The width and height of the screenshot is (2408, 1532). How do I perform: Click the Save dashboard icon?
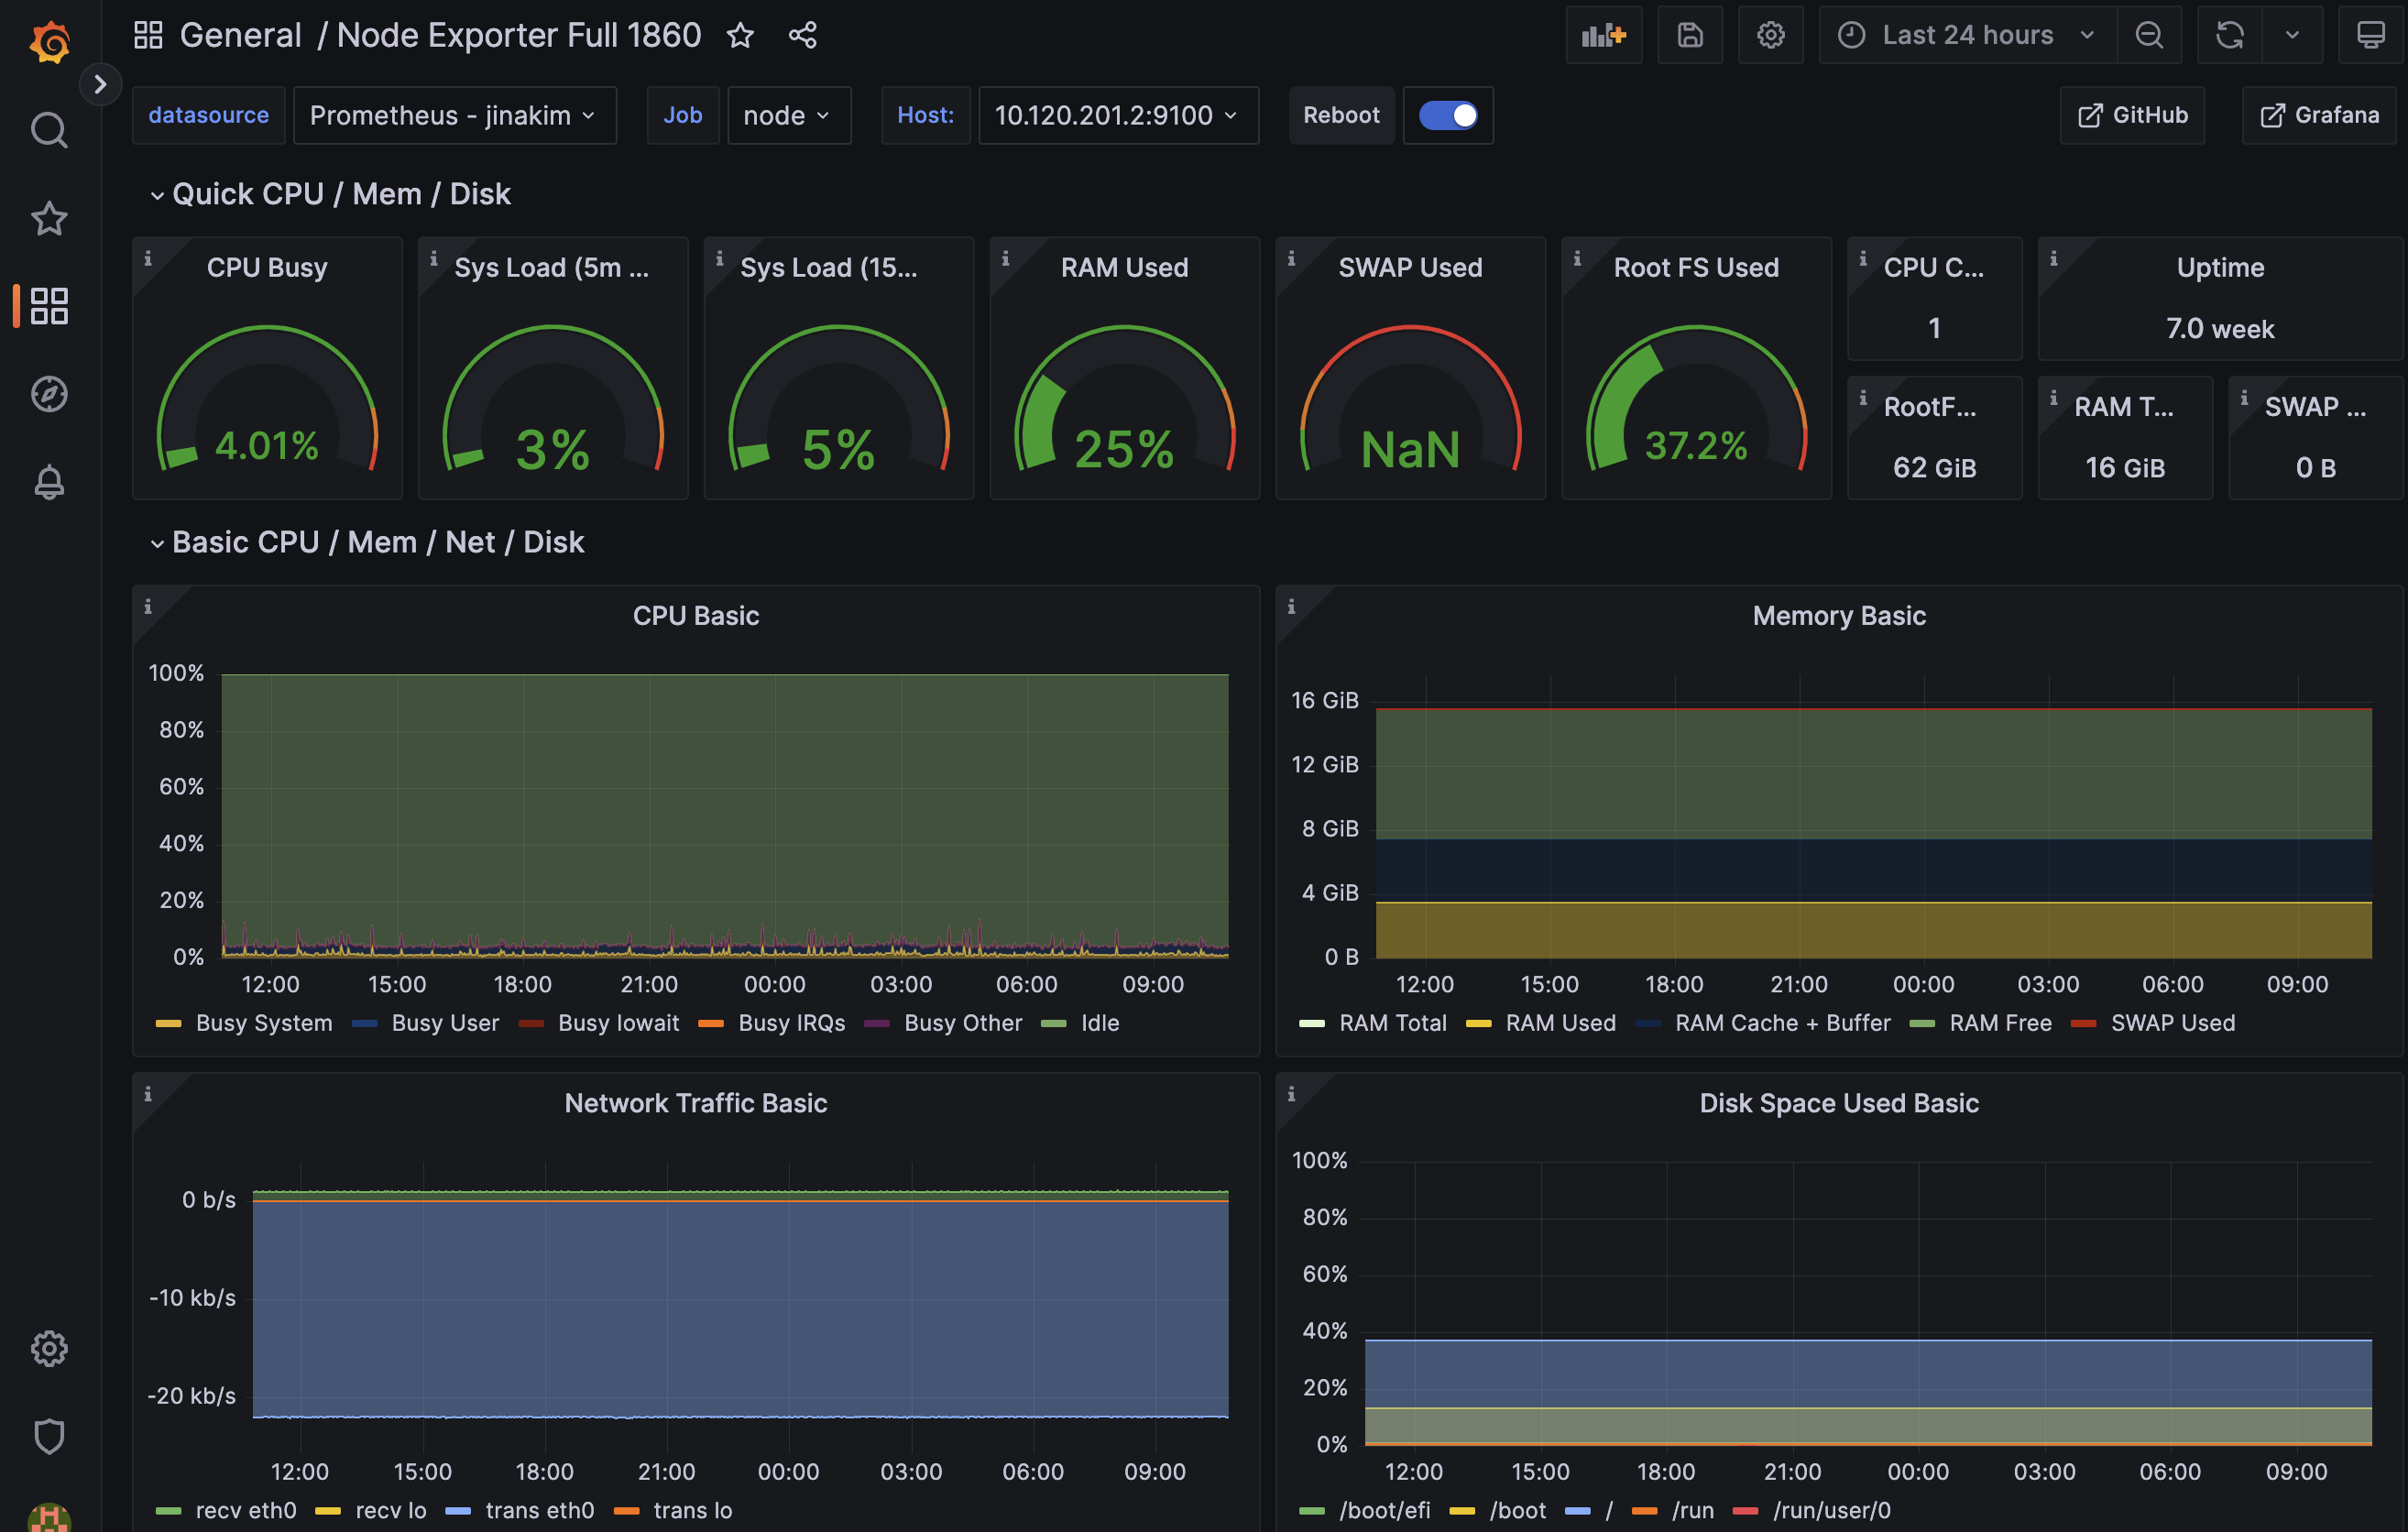click(x=1689, y=35)
